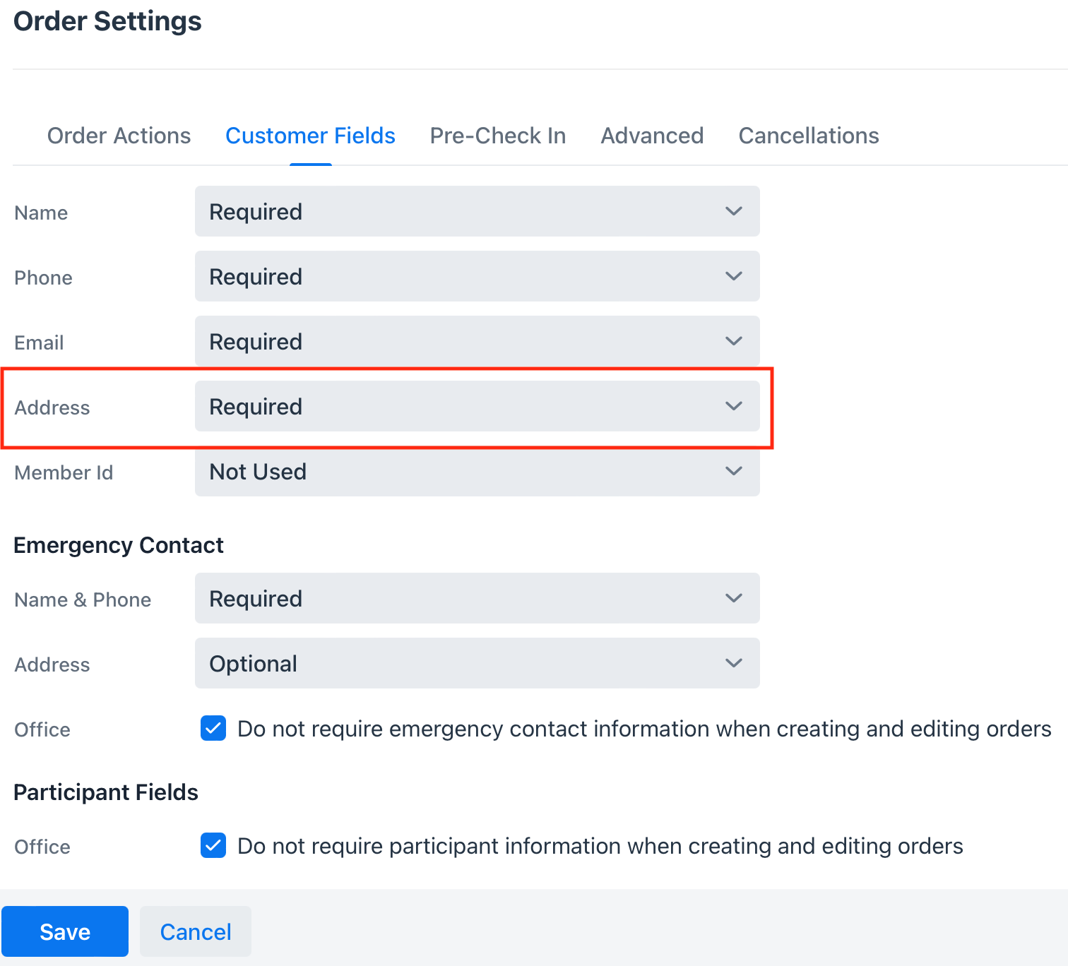
Task: Uncheck do not require emergency contact information
Action: (x=213, y=728)
